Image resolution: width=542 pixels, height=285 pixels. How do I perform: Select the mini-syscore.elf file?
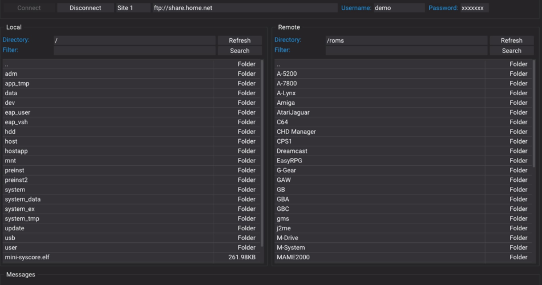27,258
